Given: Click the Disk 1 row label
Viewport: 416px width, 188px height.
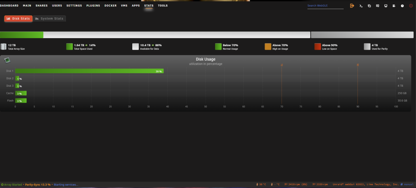Looking at the screenshot, I should pyautogui.click(x=10, y=71).
